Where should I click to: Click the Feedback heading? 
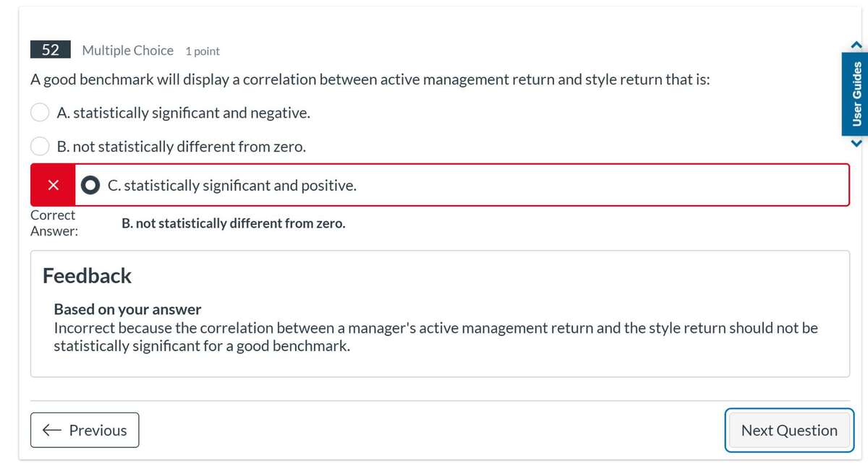pyautogui.click(x=87, y=275)
